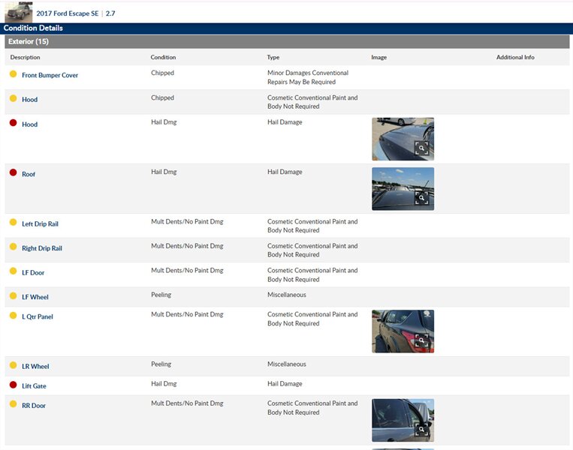Click the Image column header
The height and width of the screenshot is (450, 573).
(x=379, y=57)
